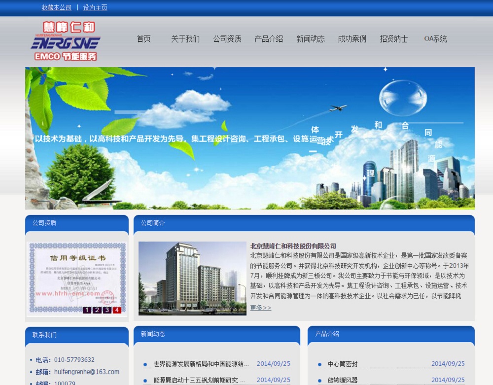
Task: Open the 招贤纳士 menu item
Action: click(x=394, y=38)
